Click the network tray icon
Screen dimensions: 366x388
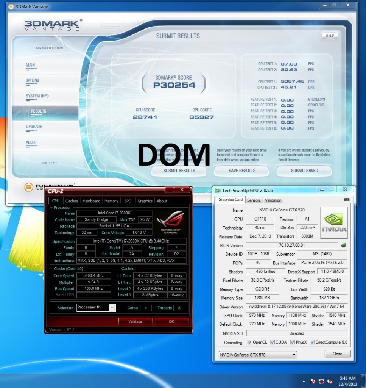(321, 381)
